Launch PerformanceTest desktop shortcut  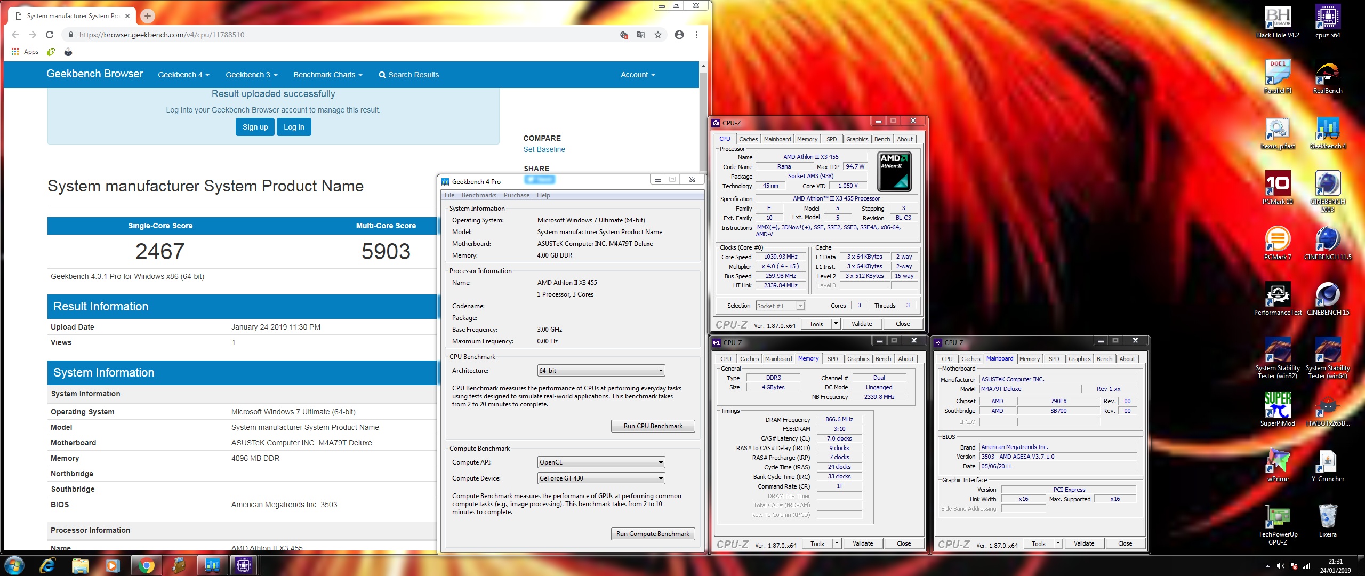tap(1278, 299)
